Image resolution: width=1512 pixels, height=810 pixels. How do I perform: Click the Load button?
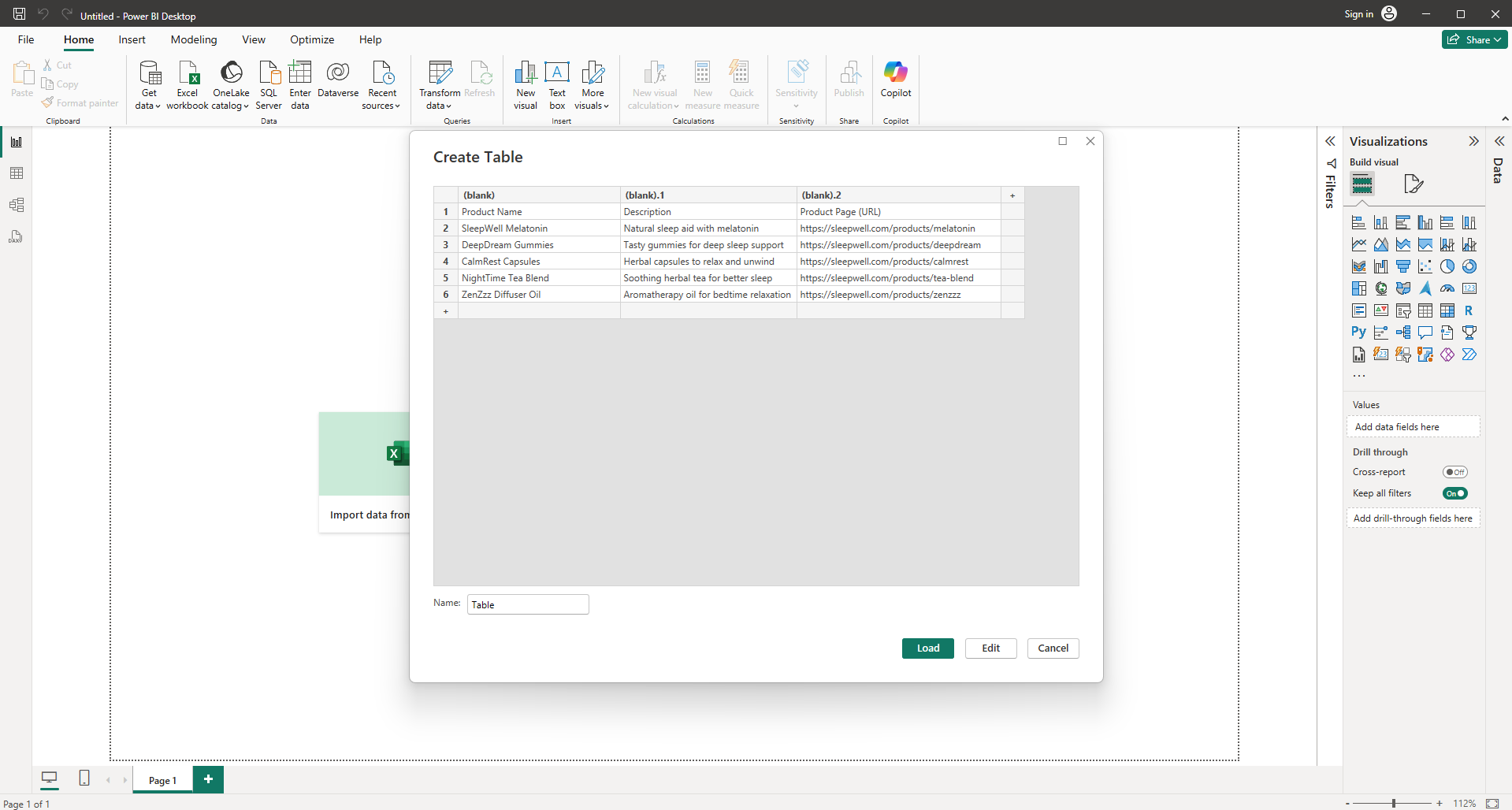click(927, 648)
